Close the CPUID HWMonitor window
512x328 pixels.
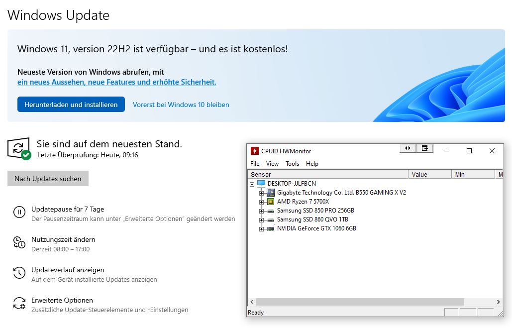click(492, 151)
